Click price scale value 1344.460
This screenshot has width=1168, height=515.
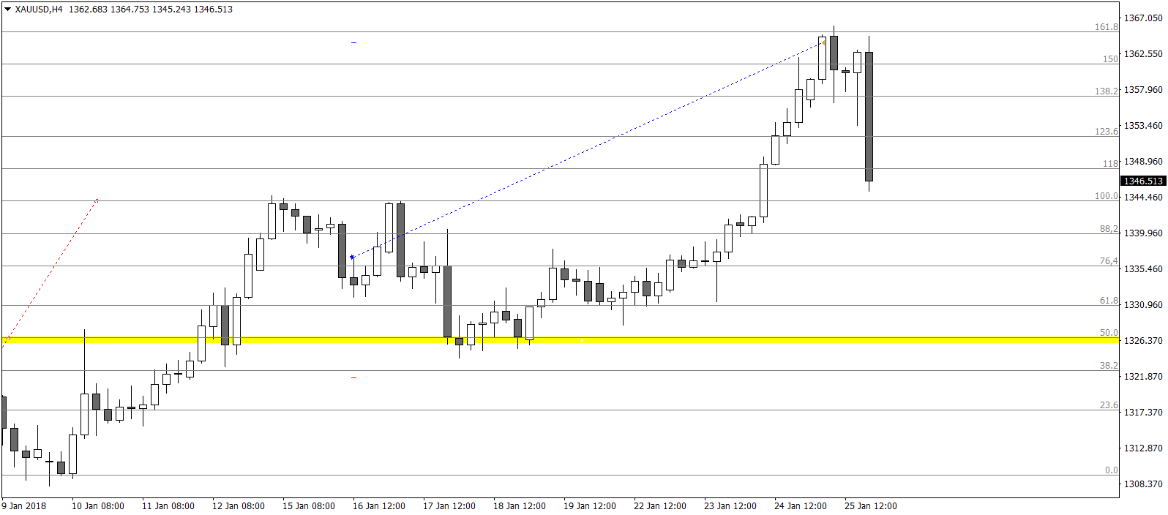[1143, 197]
